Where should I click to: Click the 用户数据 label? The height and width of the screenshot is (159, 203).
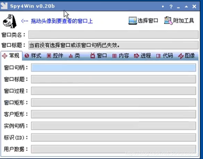pos(16,149)
